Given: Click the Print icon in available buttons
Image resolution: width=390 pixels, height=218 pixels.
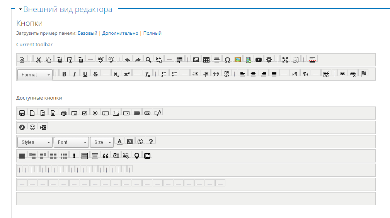Looking at the screenshot, I should 64,113.
